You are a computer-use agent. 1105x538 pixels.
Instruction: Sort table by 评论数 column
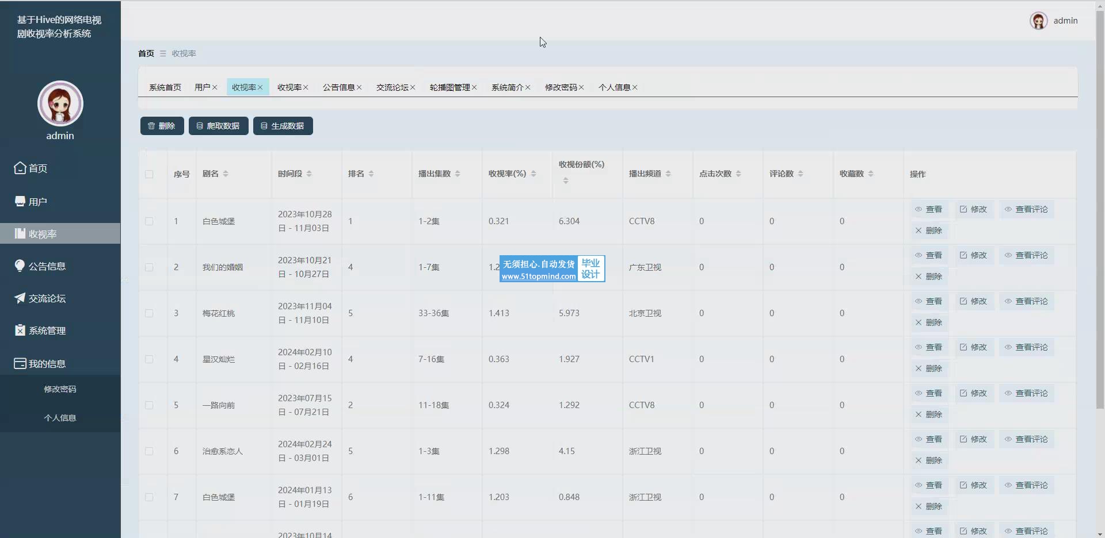[x=801, y=174]
